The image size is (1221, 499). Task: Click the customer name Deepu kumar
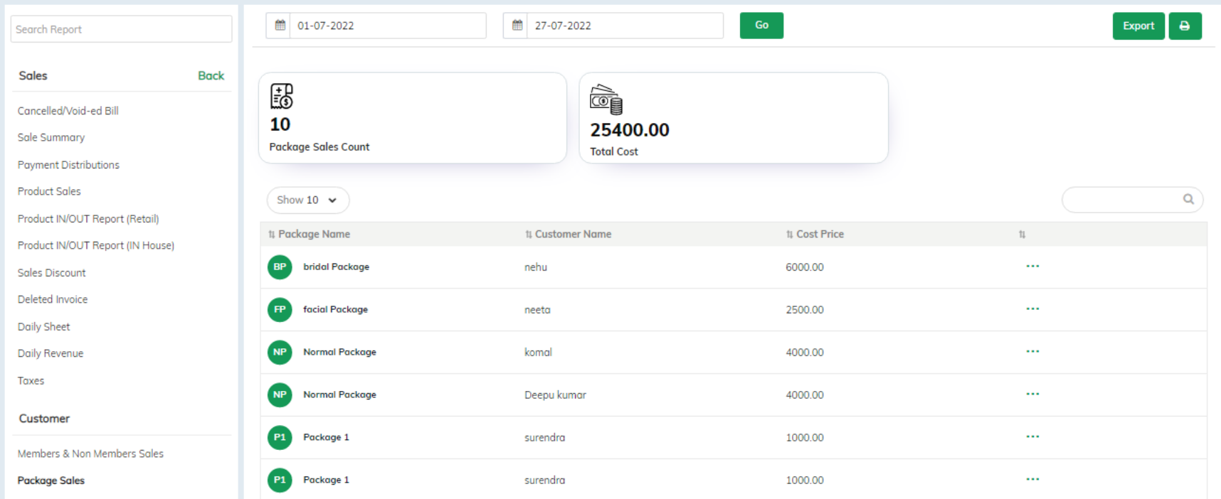click(555, 395)
